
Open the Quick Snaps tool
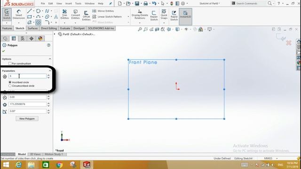click(x=164, y=14)
